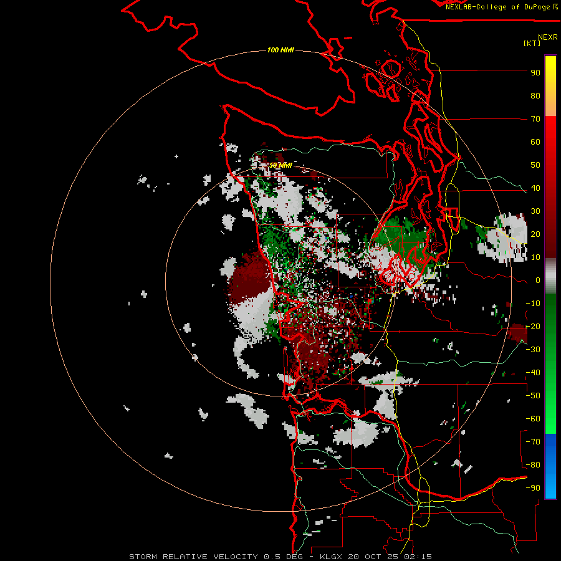
Task: Click the -20 value on the velocity scale
Action: pos(533,327)
